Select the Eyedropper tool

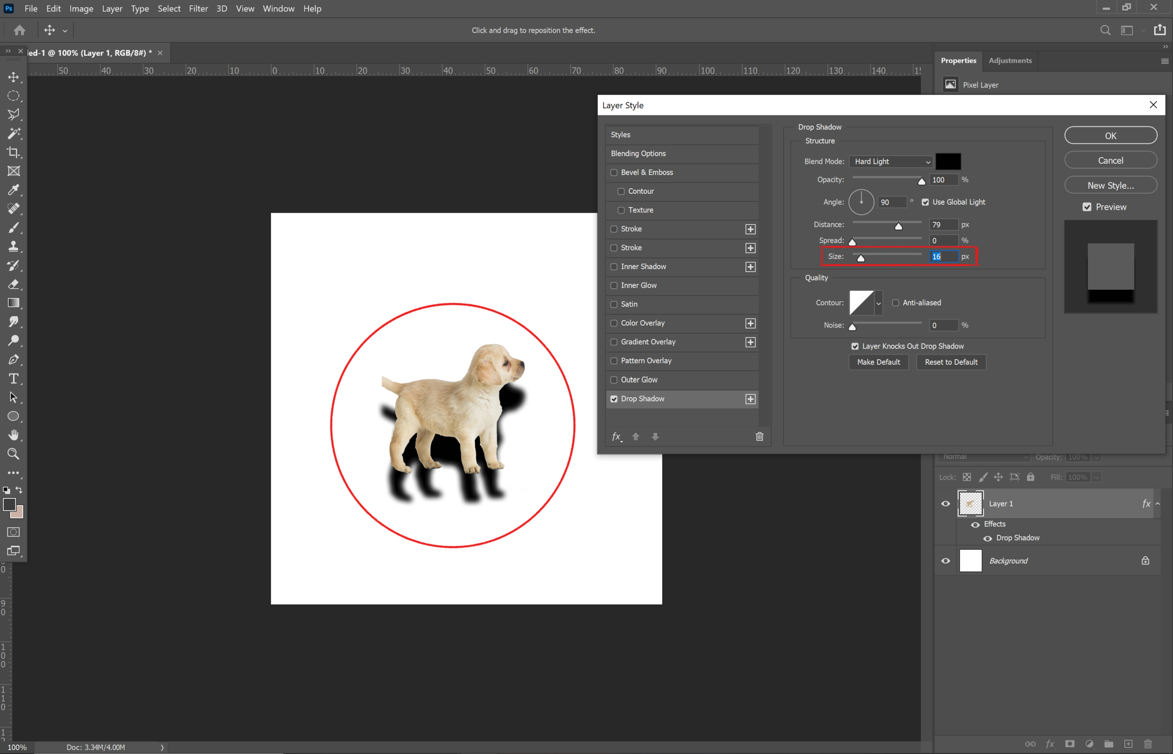(x=14, y=190)
